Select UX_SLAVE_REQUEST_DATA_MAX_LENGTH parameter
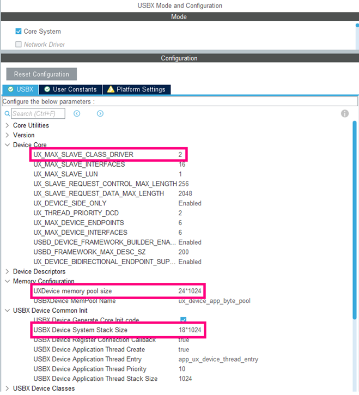359x395 pixels. [x=99, y=194]
